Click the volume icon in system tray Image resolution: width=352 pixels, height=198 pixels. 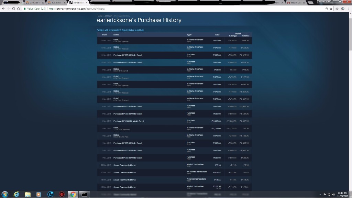click(333, 195)
